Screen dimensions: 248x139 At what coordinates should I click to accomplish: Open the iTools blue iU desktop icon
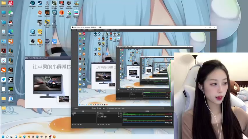point(11,99)
